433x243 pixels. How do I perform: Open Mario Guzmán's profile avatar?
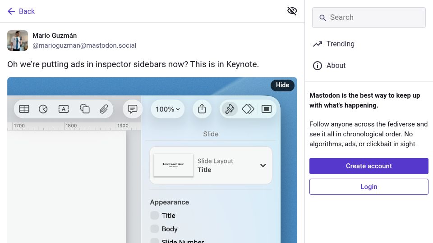18,40
